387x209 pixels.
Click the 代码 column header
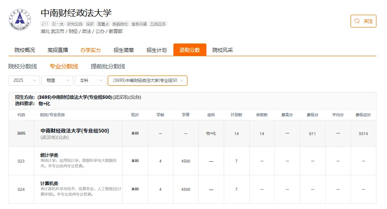point(21,115)
